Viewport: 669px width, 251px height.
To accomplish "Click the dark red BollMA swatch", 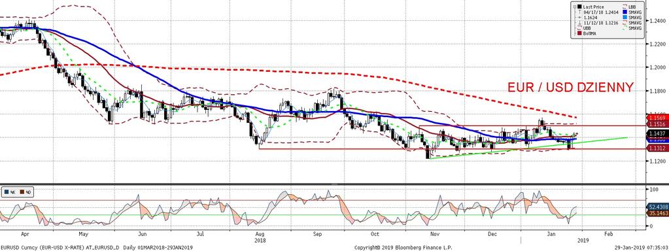I will [579, 33].
